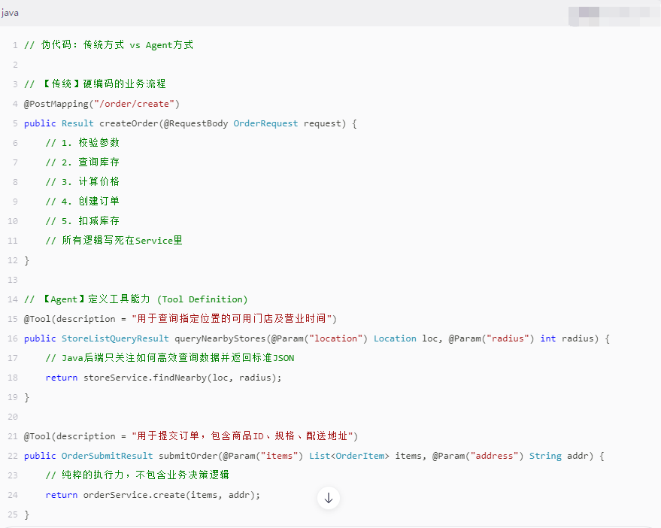This screenshot has width=661, height=528.
Task: Click the comment "【Agent】定义工具能力 (Tool Definition)"
Action: click(144, 299)
